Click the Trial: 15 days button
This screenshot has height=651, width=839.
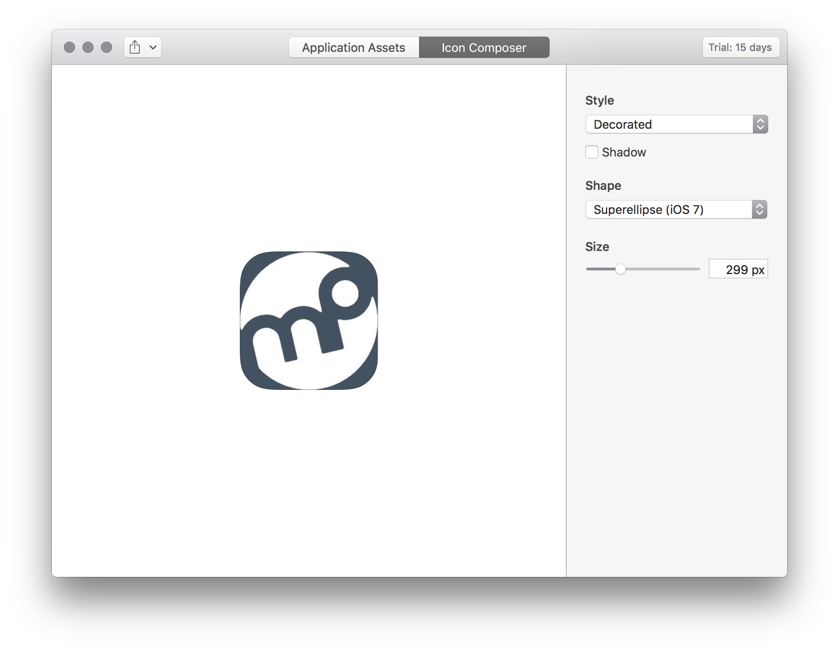[740, 47]
